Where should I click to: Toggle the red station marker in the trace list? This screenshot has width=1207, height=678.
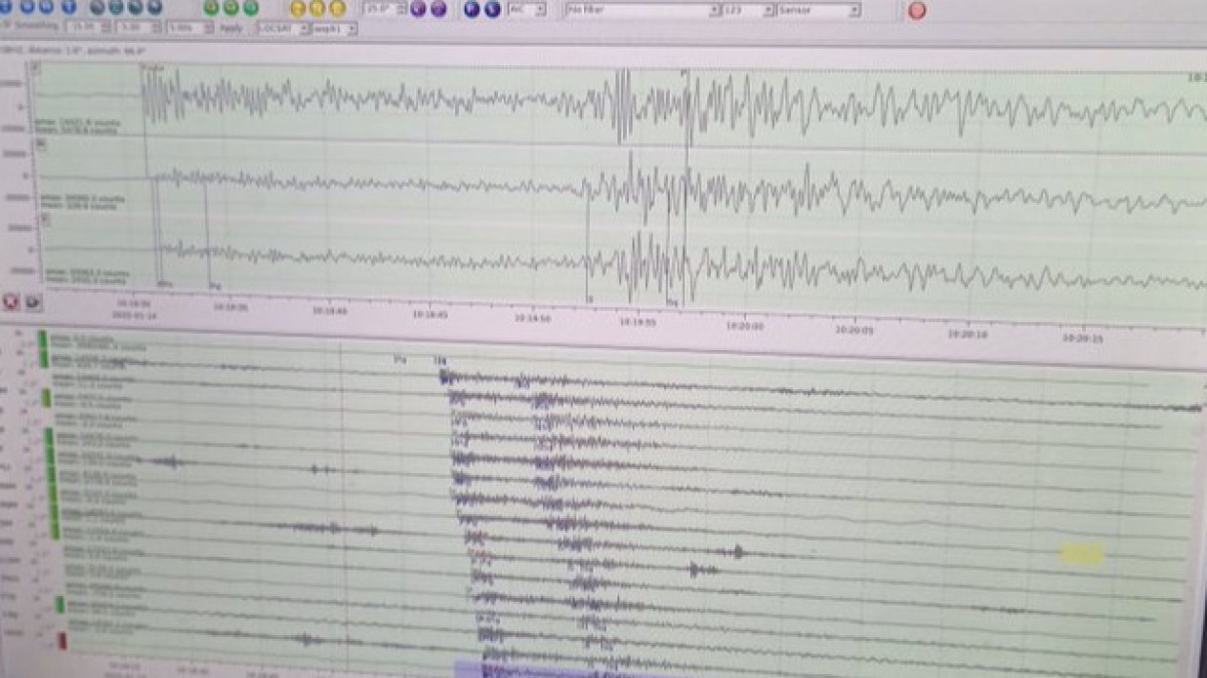(x=63, y=641)
